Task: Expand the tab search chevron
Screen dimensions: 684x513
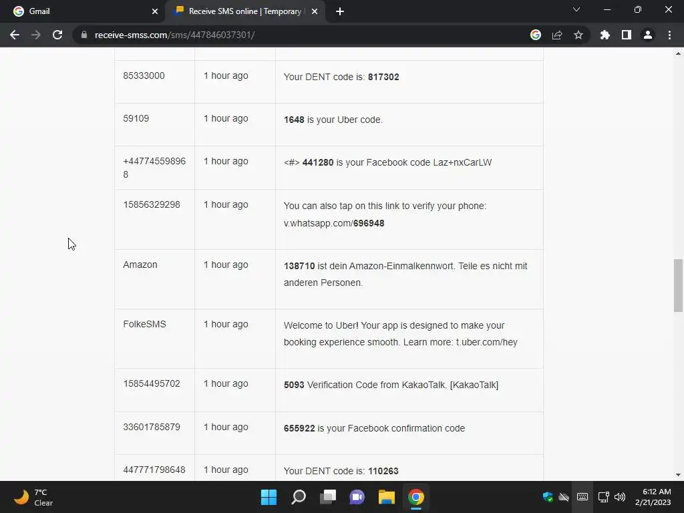Action: coord(576,9)
